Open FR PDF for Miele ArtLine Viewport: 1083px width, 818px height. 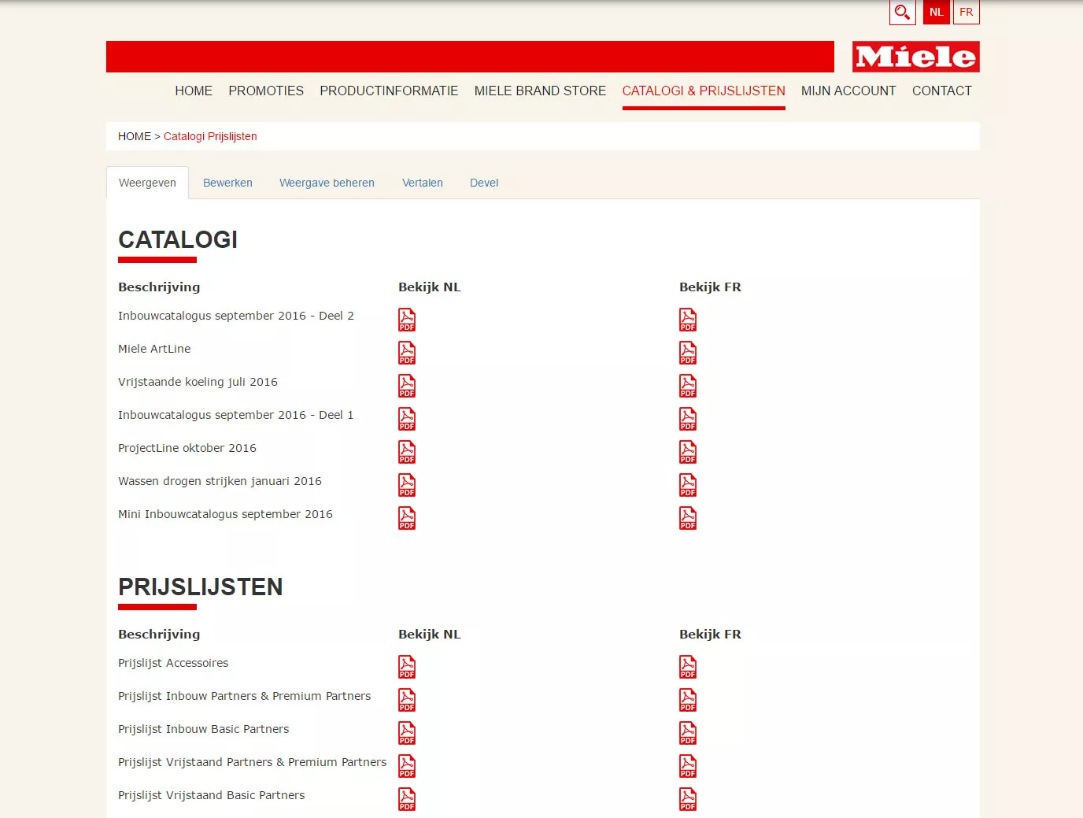point(688,353)
